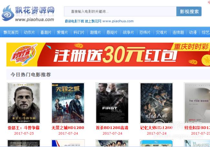The height and width of the screenshot is (147, 210).
Task: Click the 亚瑟王：斗兽争霸 title link
Action: point(24,128)
